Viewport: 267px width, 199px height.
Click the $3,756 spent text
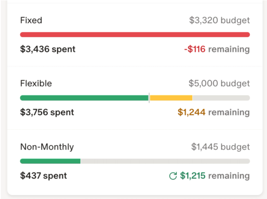click(x=47, y=112)
